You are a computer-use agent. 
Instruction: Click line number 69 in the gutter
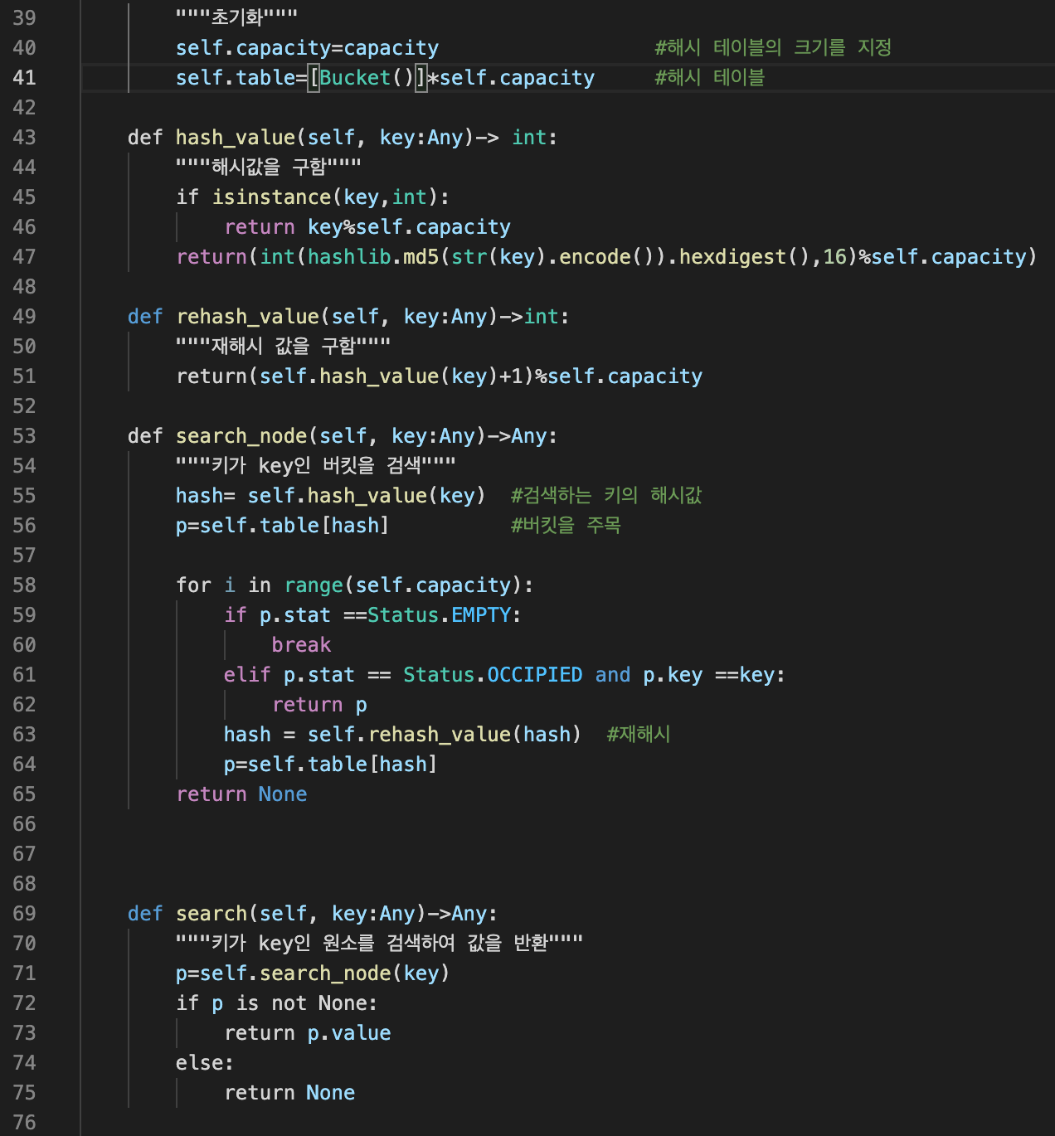click(x=24, y=914)
